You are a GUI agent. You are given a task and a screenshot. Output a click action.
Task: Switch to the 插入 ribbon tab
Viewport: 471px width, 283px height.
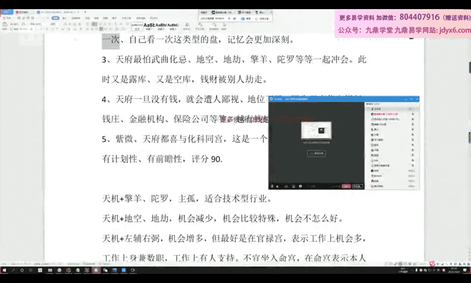point(65,18)
